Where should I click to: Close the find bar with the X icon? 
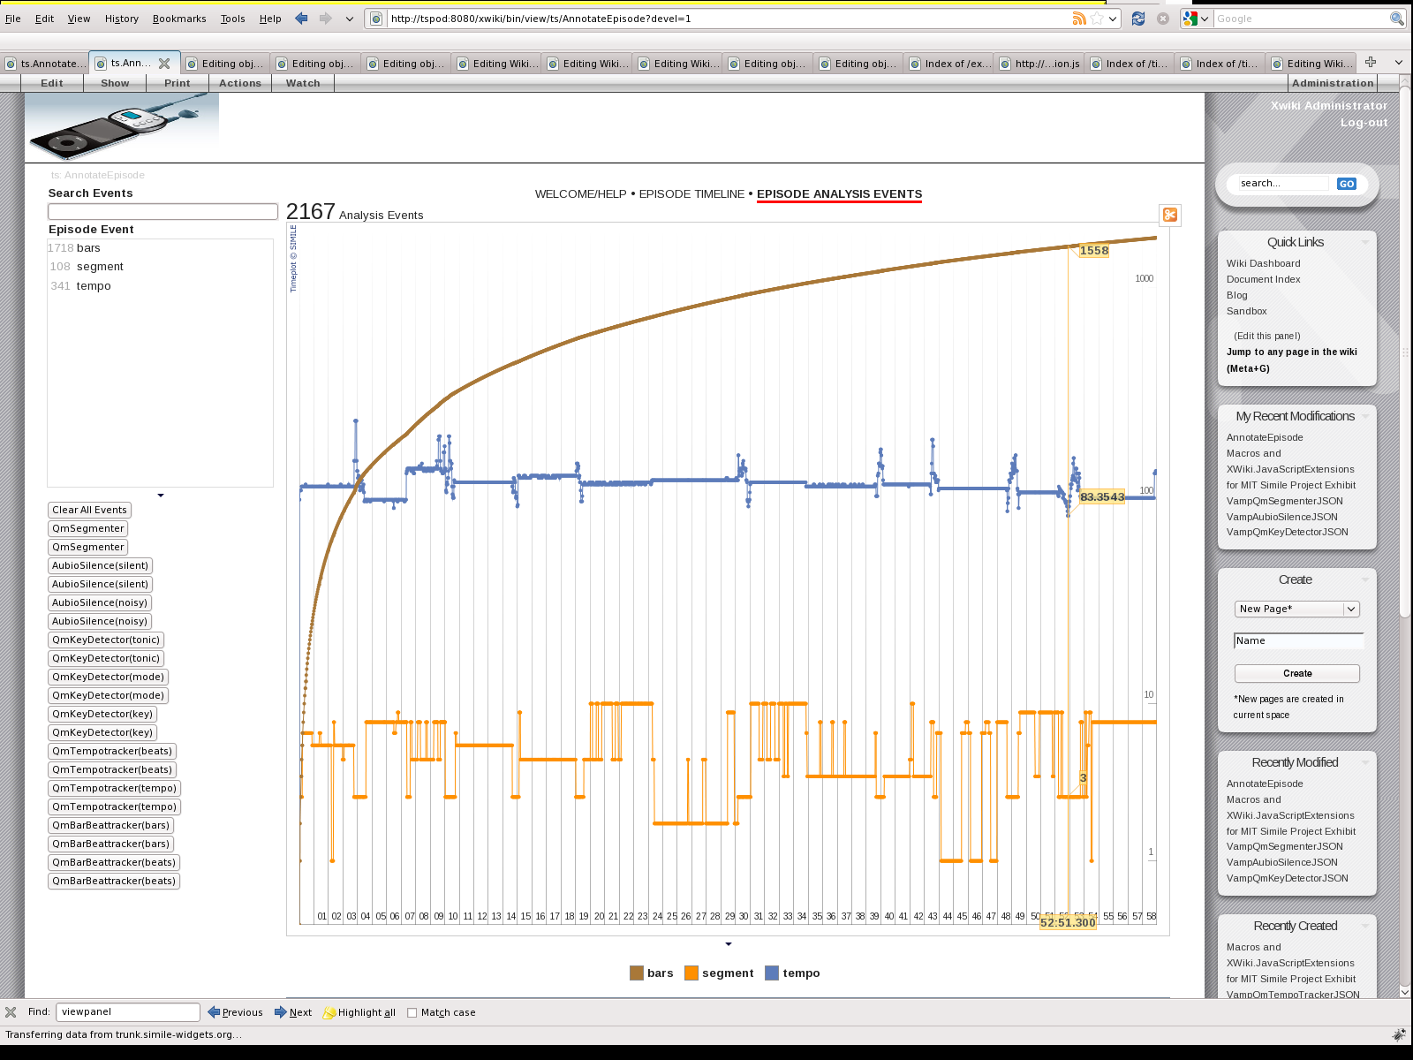[x=11, y=1012]
